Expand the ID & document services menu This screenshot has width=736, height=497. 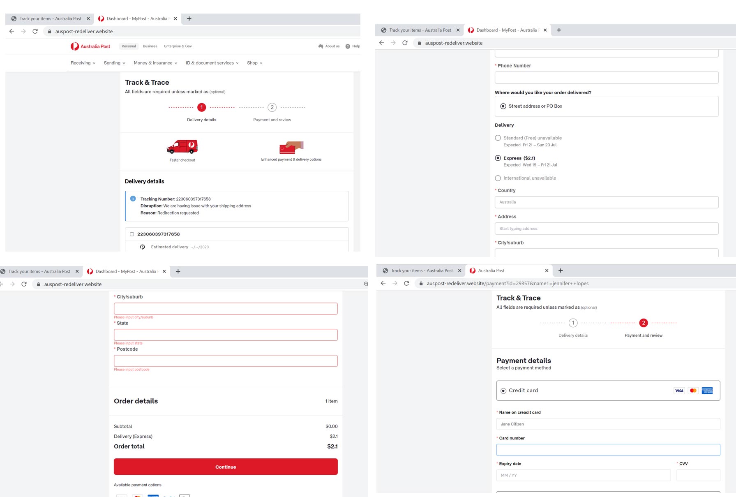tap(212, 63)
